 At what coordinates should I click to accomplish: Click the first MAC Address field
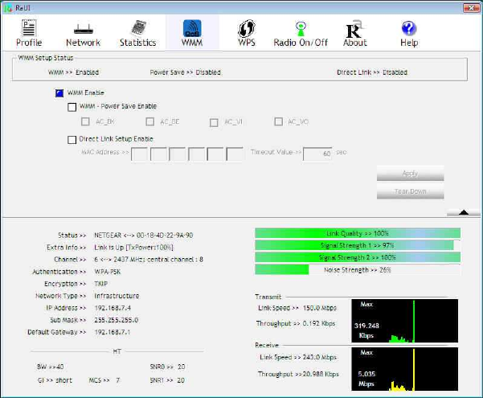pos(139,154)
